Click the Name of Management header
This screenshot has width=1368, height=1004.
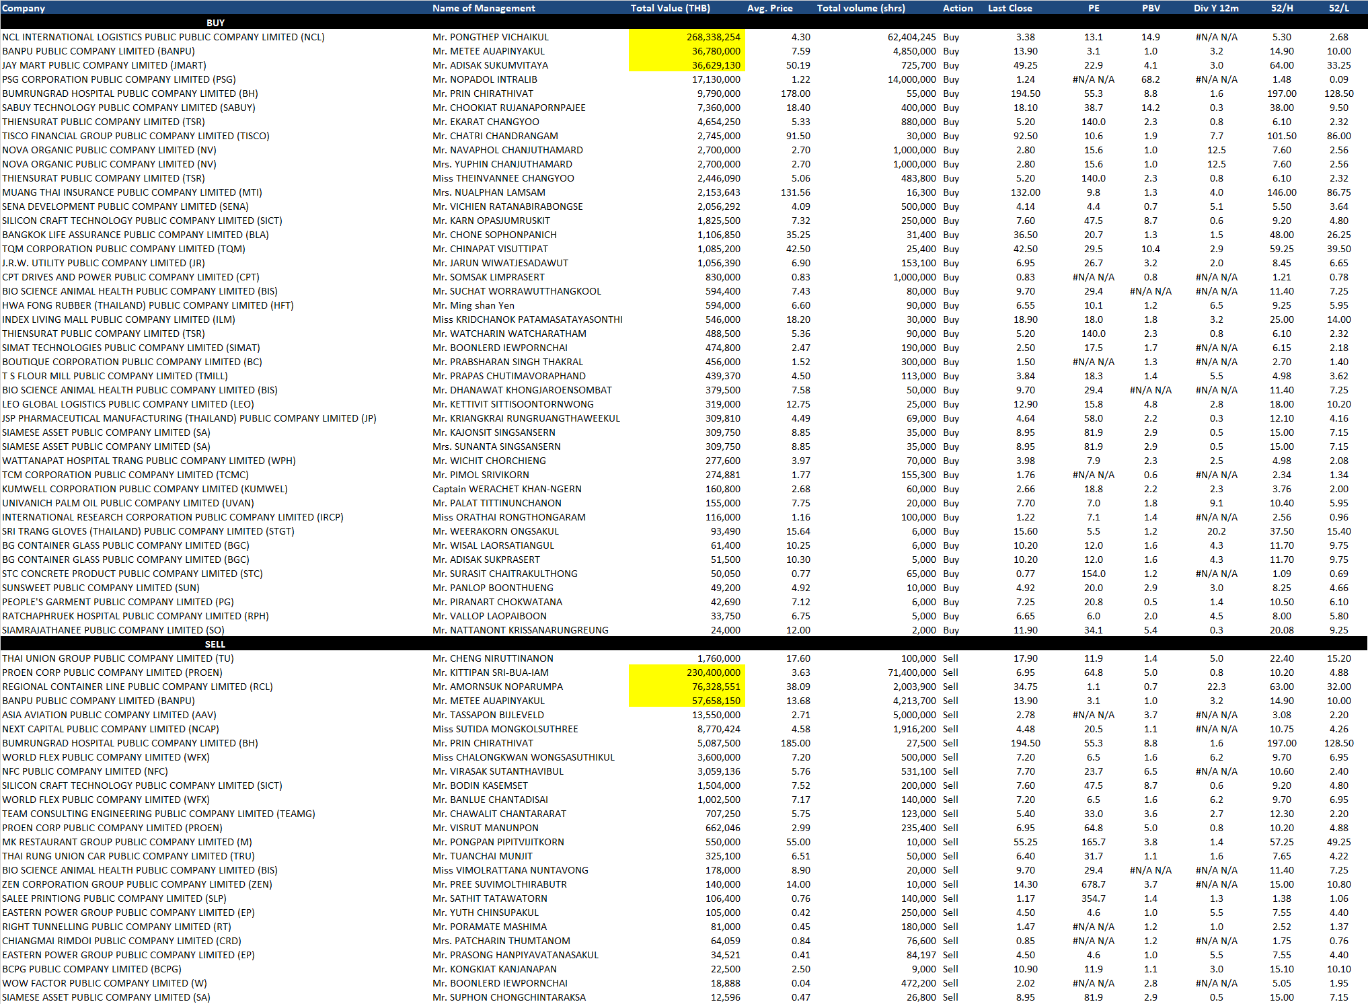484,8
